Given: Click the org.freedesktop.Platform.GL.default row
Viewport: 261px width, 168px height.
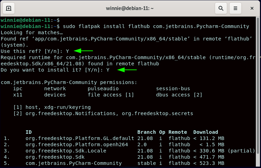Looking at the screenshot, I should click(x=79, y=138).
